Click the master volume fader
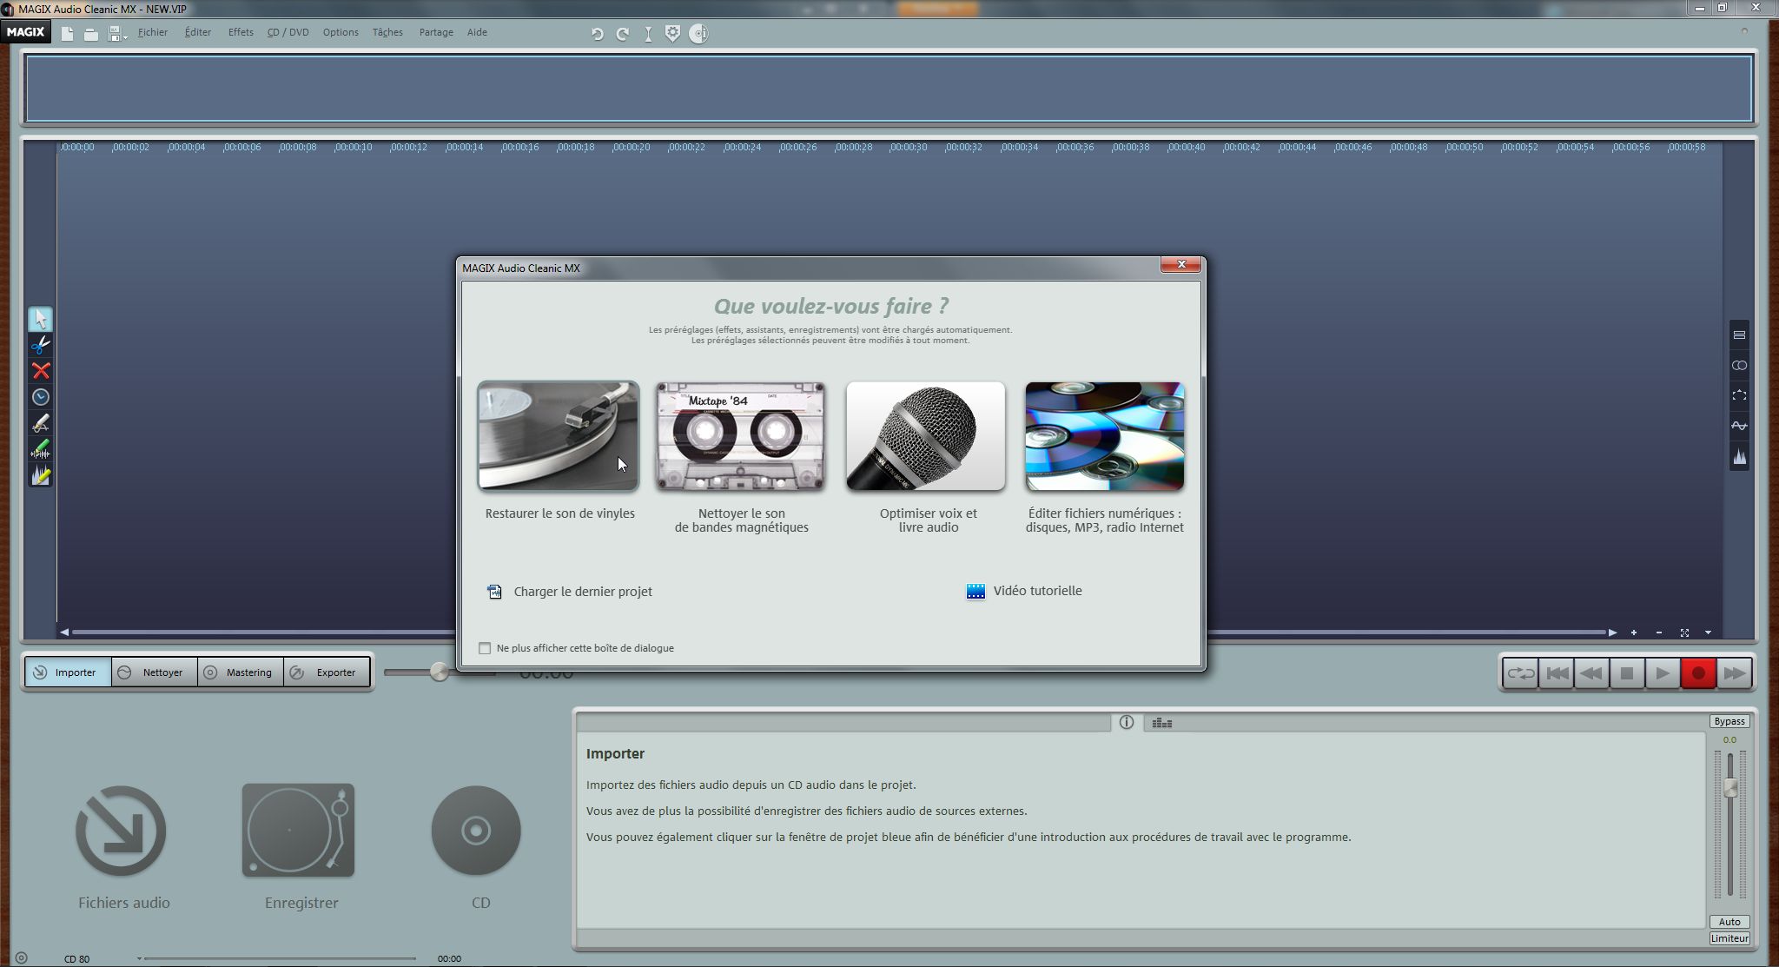The height and width of the screenshot is (967, 1779). click(x=1730, y=788)
